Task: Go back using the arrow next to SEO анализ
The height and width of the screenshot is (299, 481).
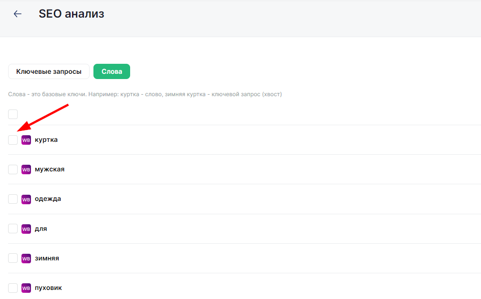Action: [18, 14]
